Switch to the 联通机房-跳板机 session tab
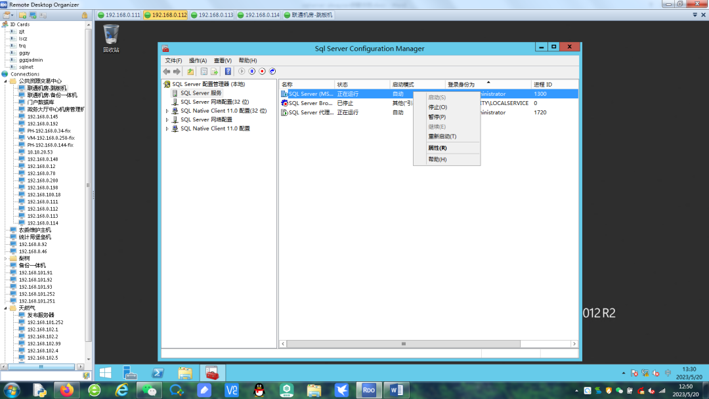 click(x=309, y=15)
